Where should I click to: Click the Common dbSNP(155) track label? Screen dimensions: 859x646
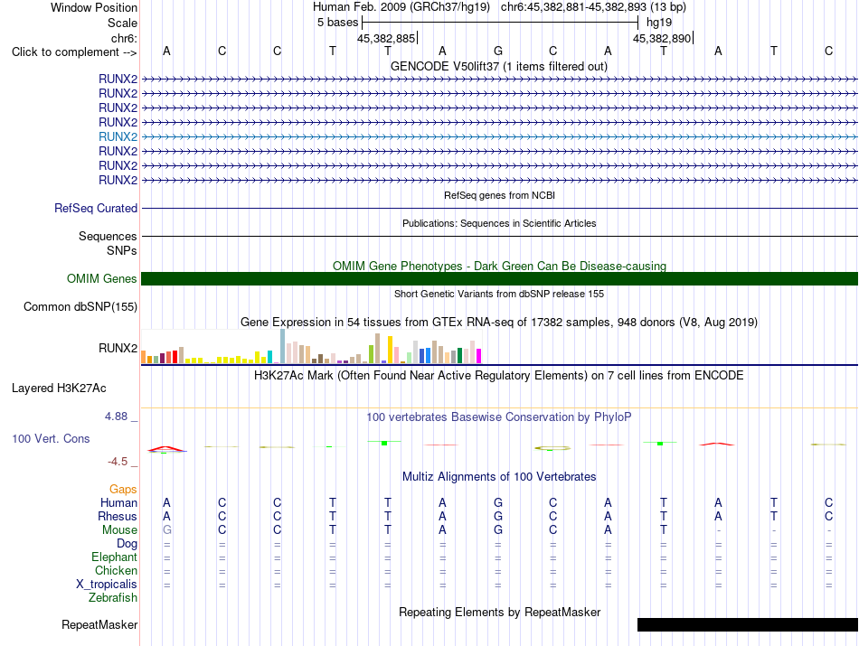(80, 306)
